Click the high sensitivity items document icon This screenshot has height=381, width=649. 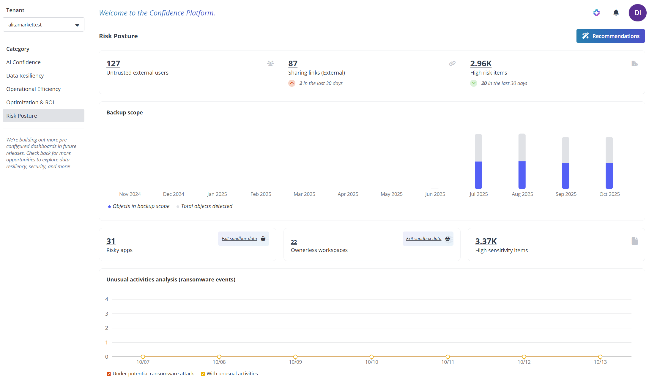pyautogui.click(x=634, y=241)
